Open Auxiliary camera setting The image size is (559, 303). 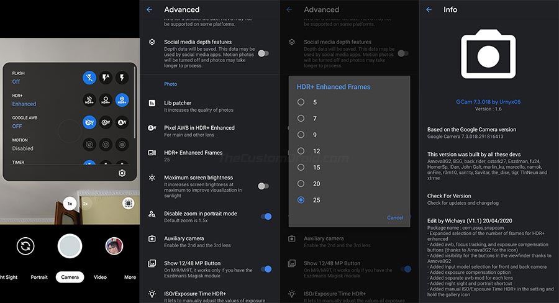click(210, 242)
